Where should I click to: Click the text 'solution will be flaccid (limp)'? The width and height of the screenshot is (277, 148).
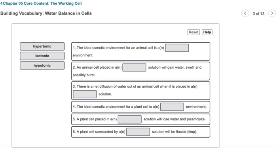click(x=175, y=132)
